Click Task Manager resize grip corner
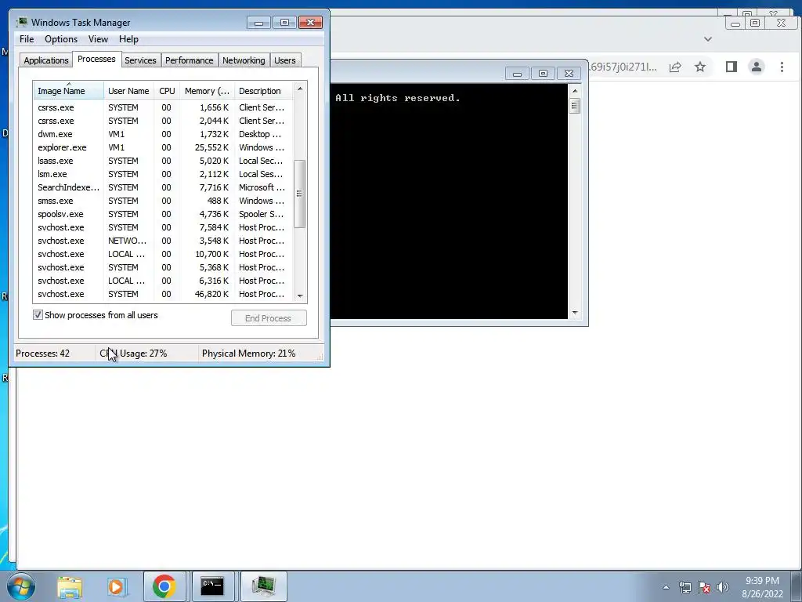 pos(320,357)
